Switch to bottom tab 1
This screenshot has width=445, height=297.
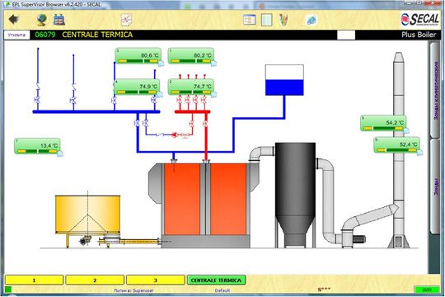(34, 280)
